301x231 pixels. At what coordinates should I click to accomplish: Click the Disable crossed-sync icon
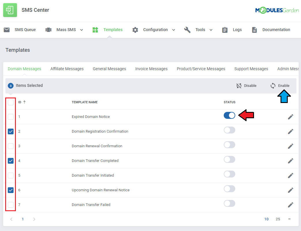point(239,86)
